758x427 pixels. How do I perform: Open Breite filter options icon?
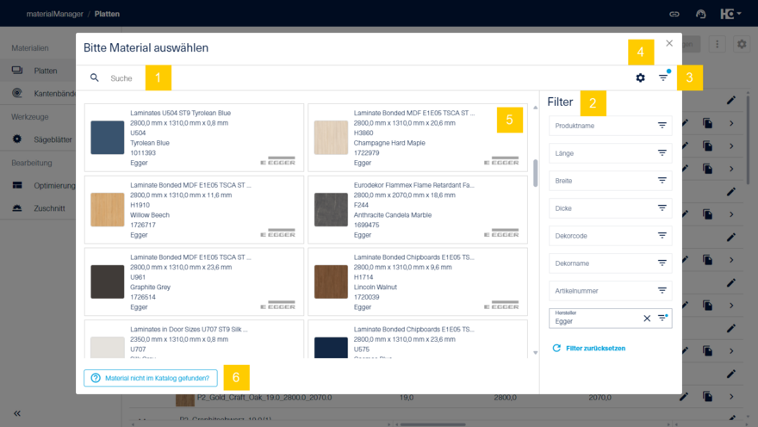coord(662,181)
